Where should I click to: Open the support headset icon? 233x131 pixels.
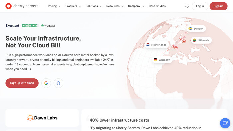(187, 6)
